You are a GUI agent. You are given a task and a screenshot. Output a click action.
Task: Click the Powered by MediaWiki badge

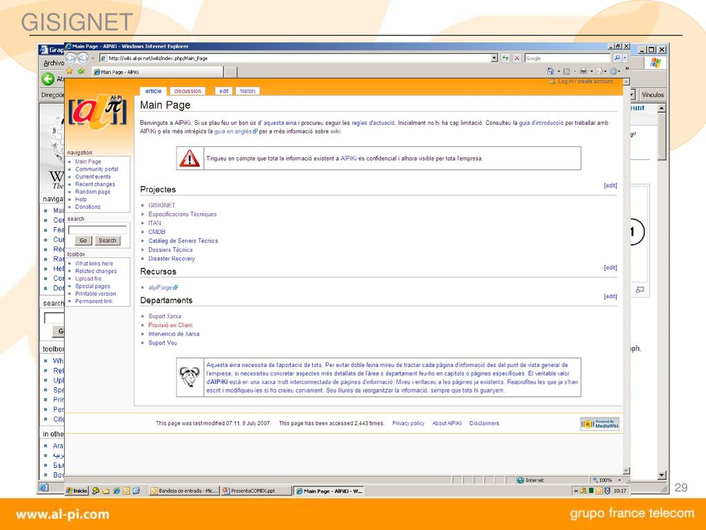pos(600,424)
